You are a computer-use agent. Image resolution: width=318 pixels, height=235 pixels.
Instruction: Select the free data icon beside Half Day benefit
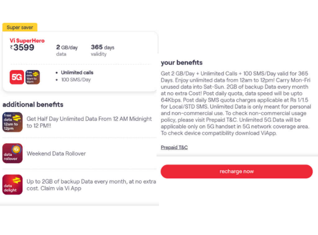point(12,122)
